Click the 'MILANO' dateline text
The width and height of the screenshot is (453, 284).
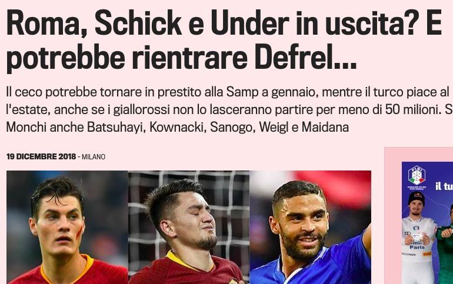click(94, 157)
